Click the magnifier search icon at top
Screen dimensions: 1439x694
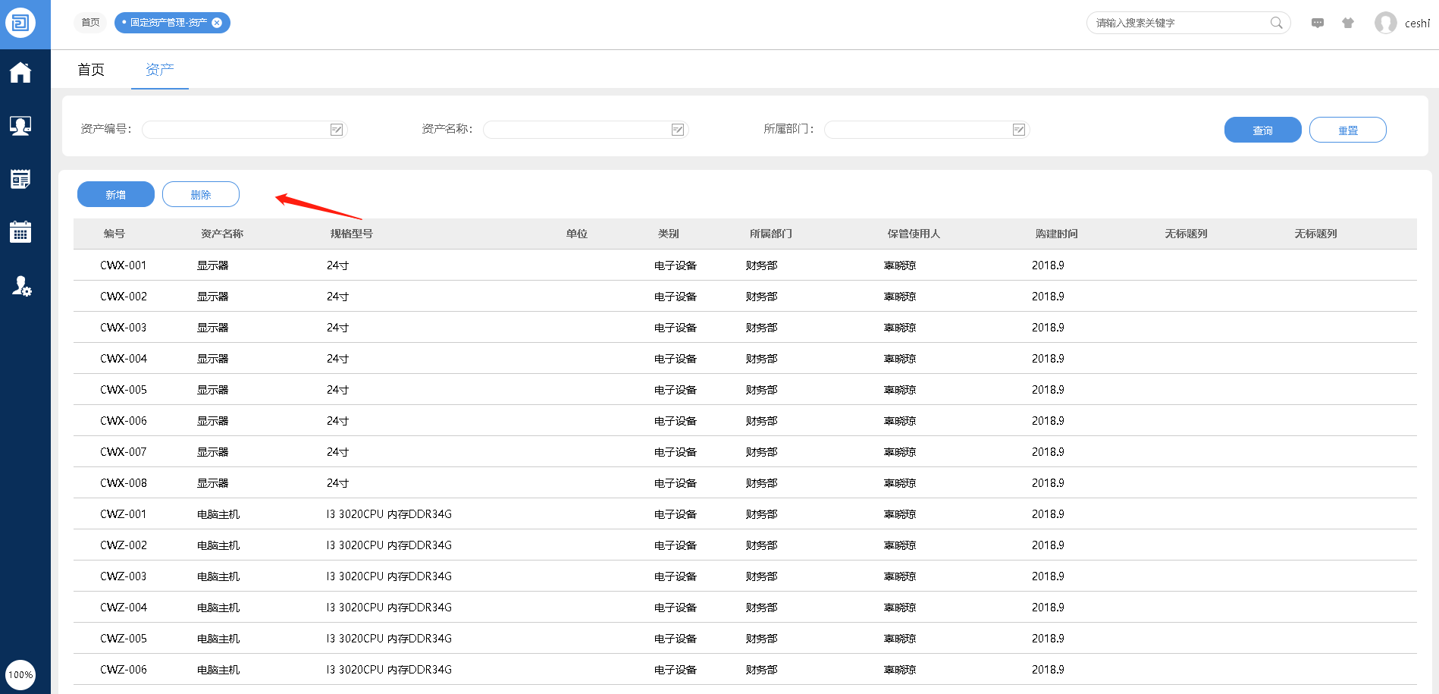1276,23
